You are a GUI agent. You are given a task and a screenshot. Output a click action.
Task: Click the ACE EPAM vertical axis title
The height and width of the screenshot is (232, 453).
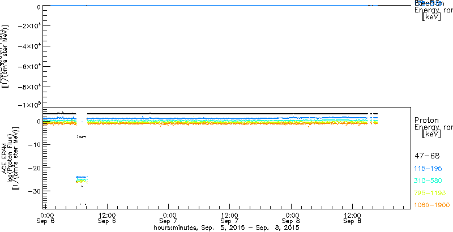tap(5, 158)
